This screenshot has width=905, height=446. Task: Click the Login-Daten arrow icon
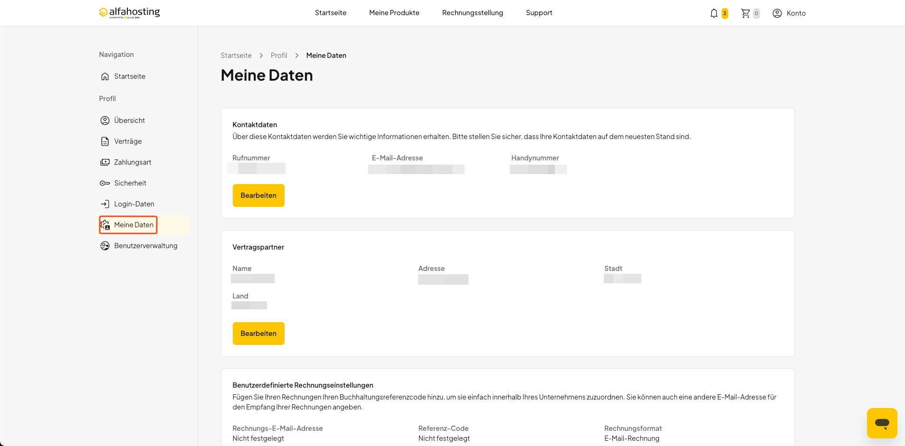click(x=105, y=204)
